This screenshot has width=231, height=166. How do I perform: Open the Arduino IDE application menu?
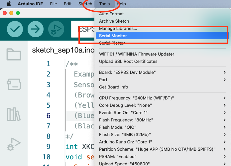[30, 4]
